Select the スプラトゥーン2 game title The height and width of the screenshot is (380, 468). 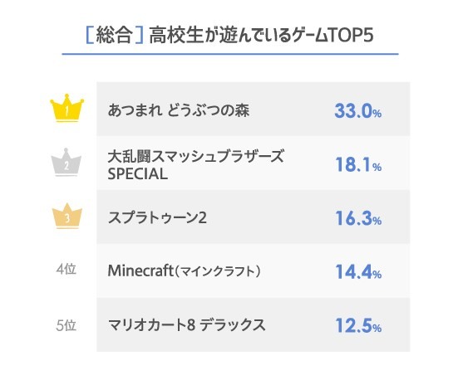pos(157,217)
